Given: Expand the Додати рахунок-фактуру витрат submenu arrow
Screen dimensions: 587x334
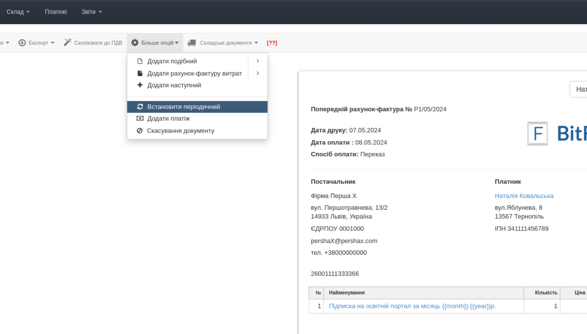Looking at the screenshot, I should [x=258, y=73].
